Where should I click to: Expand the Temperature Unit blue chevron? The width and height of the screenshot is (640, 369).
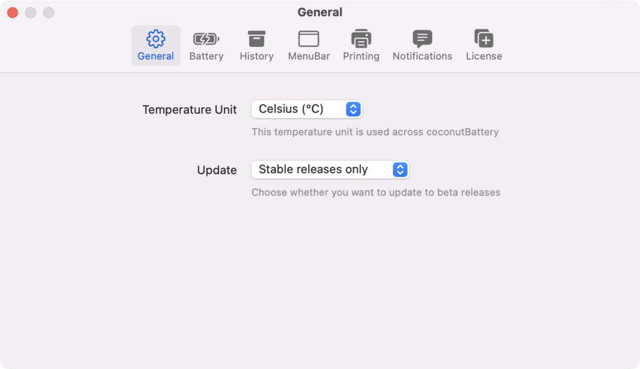[x=353, y=109]
